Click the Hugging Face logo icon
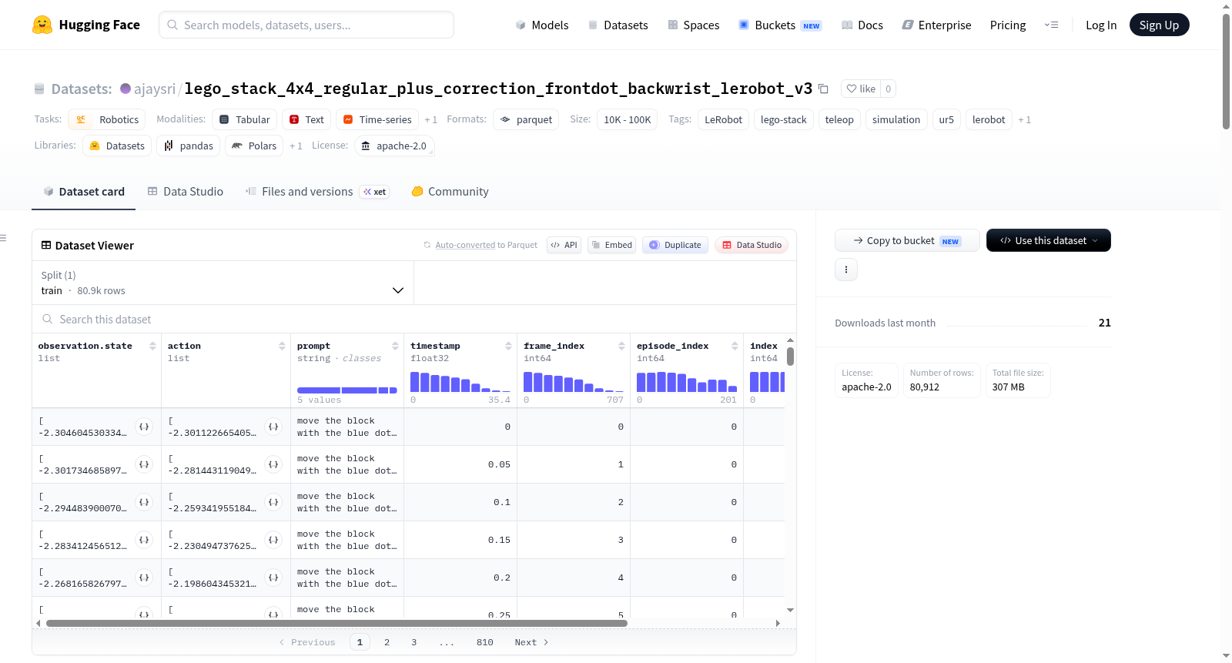The image size is (1232, 663). 42,25
